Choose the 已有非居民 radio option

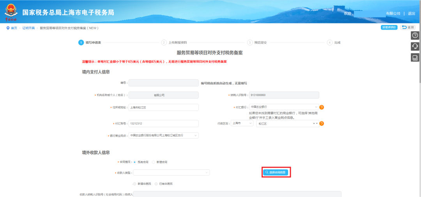(156, 184)
